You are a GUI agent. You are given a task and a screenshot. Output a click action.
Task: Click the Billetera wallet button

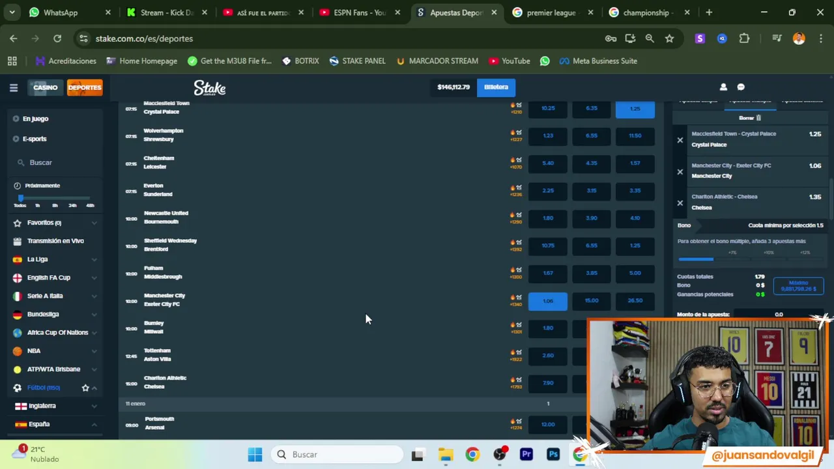[x=496, y=87]
